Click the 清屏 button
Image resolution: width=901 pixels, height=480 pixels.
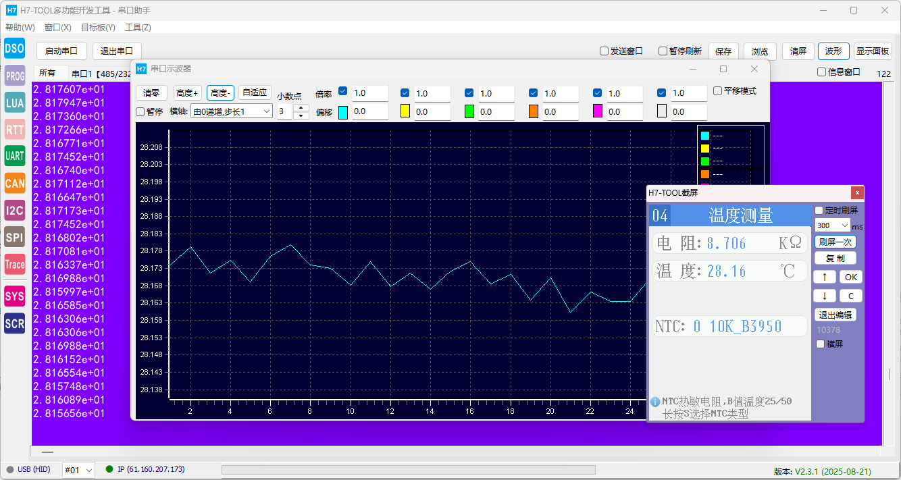click(798, 51)
